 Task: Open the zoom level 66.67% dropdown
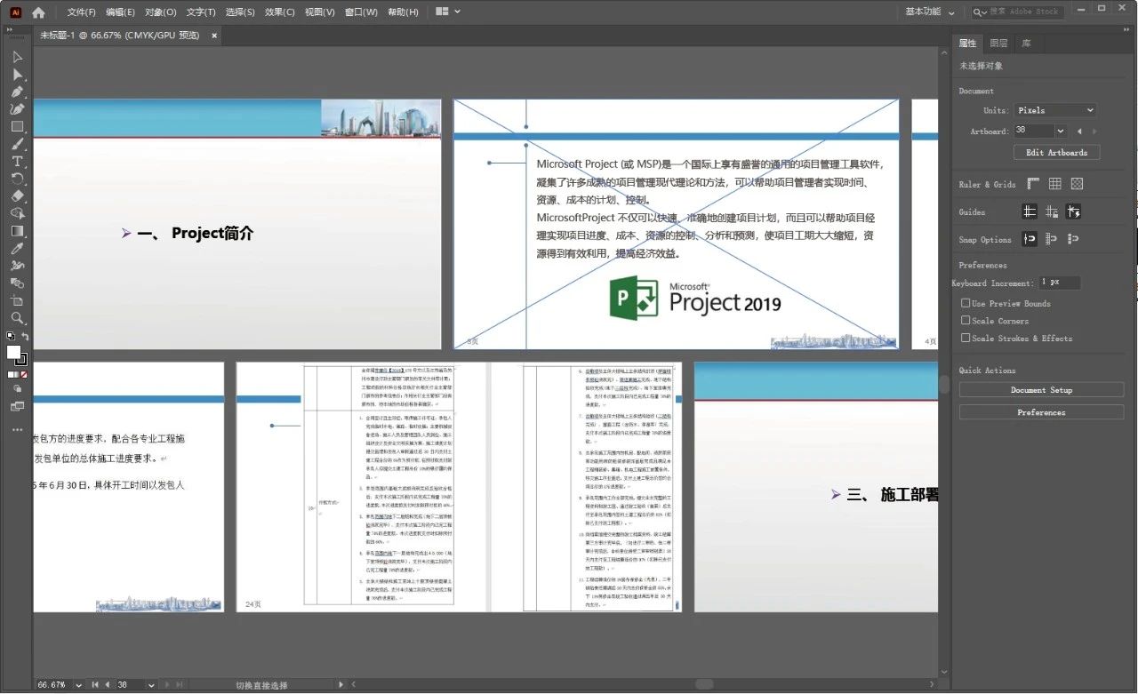pyautogui.click(x=78, y=685)
